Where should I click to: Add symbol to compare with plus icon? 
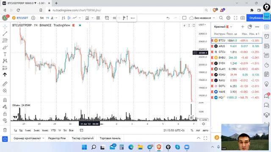[33, 18]
